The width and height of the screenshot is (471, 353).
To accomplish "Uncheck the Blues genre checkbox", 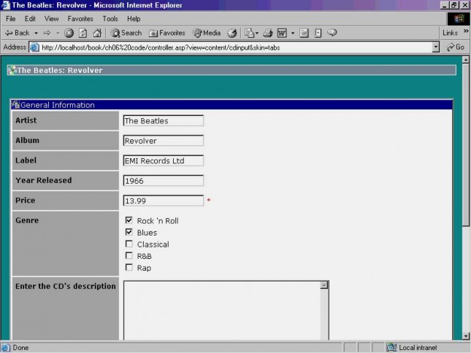I will [x=129, y=232].
